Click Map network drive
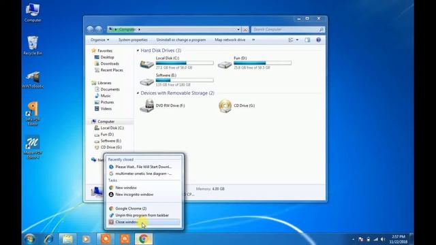 (230, 40)
